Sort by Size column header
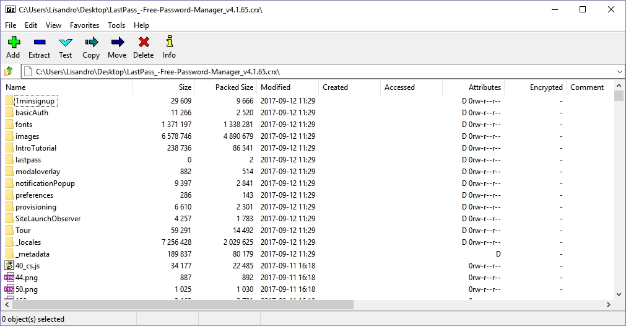Screen dimensions: 626x326 pyautogui.click(x=163, y=87)
